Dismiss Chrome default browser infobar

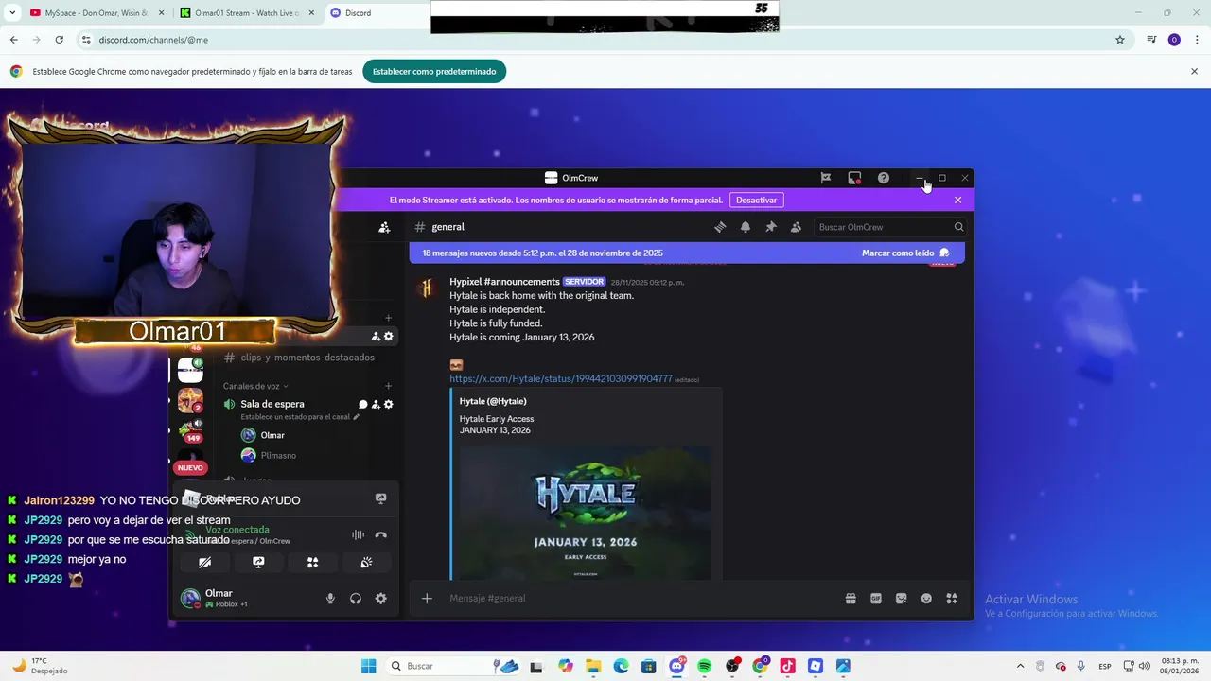point(1194,71)
